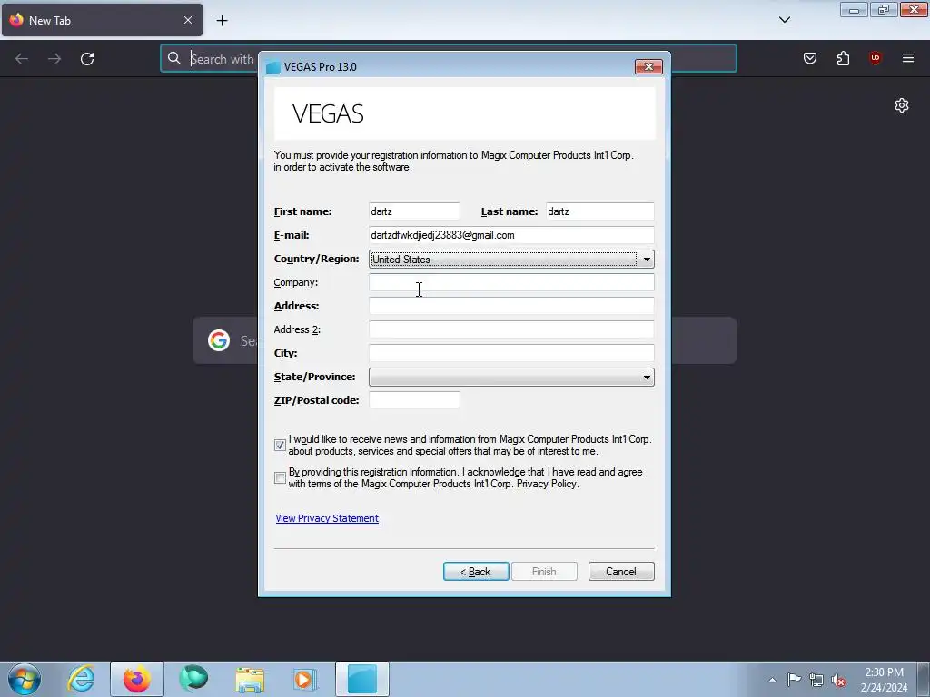Open the Firefox extensions puzzle icon
This screenshot has height=697, width=930.
(x=843, y=58)
